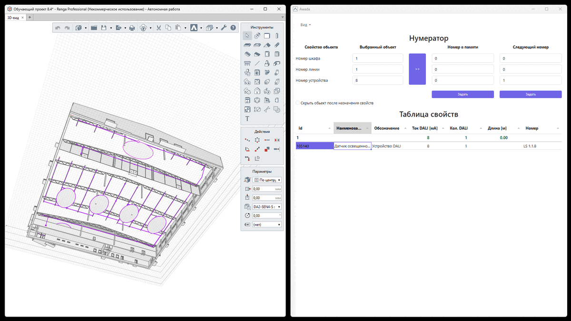Sort table by the Наименова... column header
Viewport: 571px width, 321px height.
click(x=353, y=128)
